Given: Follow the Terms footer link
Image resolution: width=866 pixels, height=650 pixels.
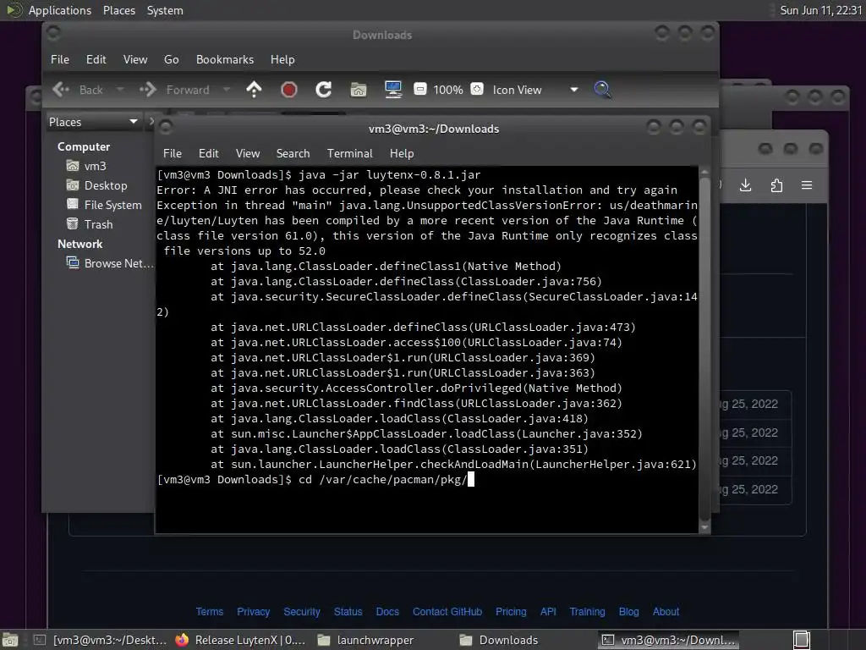Looking at the screenshot, I should click(x=210, y=612).
